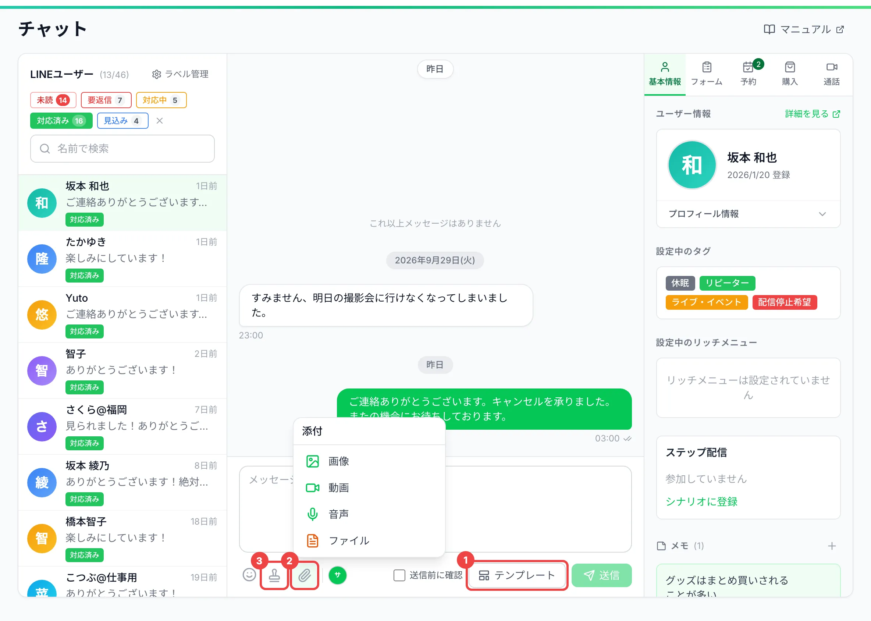Click the received message about 撮影会

386,305
